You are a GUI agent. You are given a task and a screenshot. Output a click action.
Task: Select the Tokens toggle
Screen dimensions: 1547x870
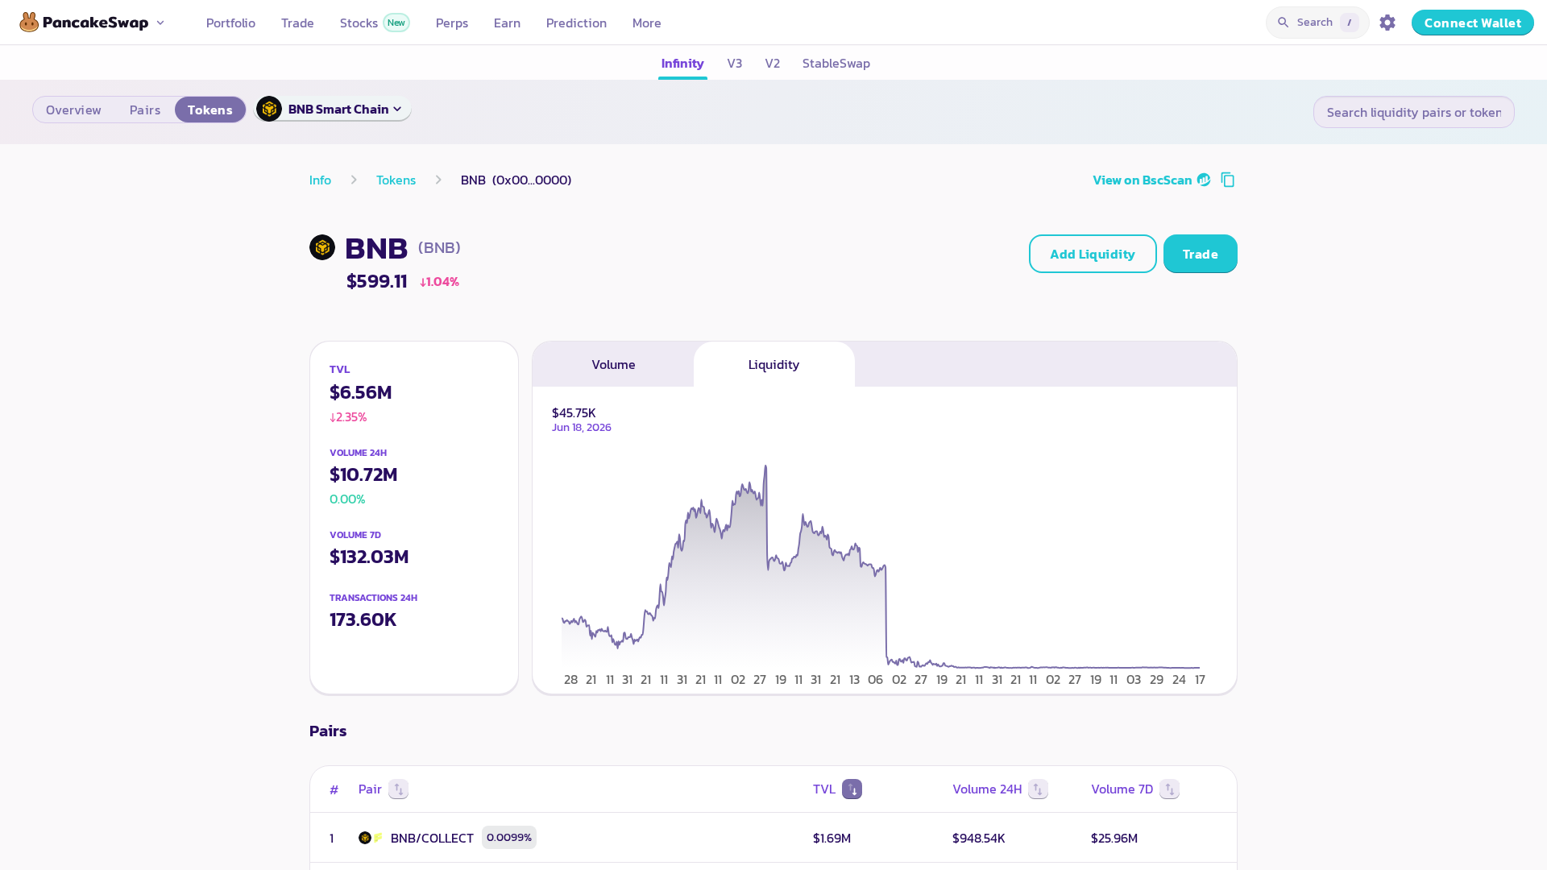click(x=210, y=110)
